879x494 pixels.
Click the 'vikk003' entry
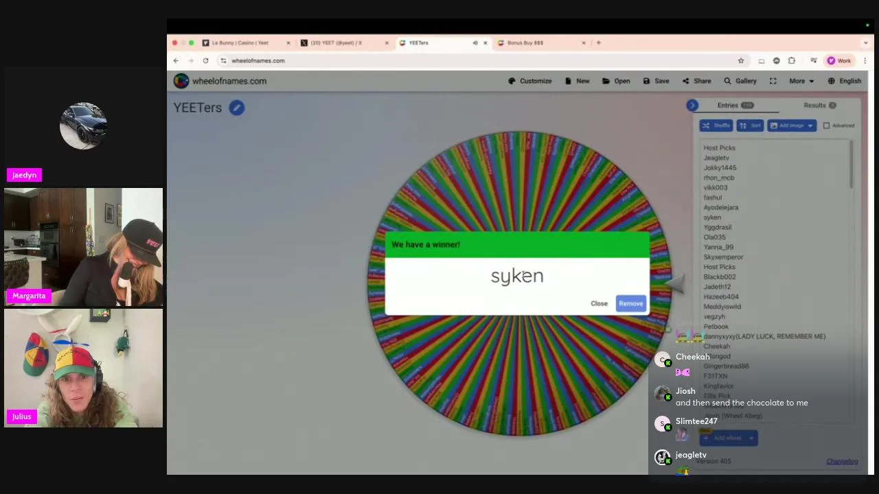715,187
